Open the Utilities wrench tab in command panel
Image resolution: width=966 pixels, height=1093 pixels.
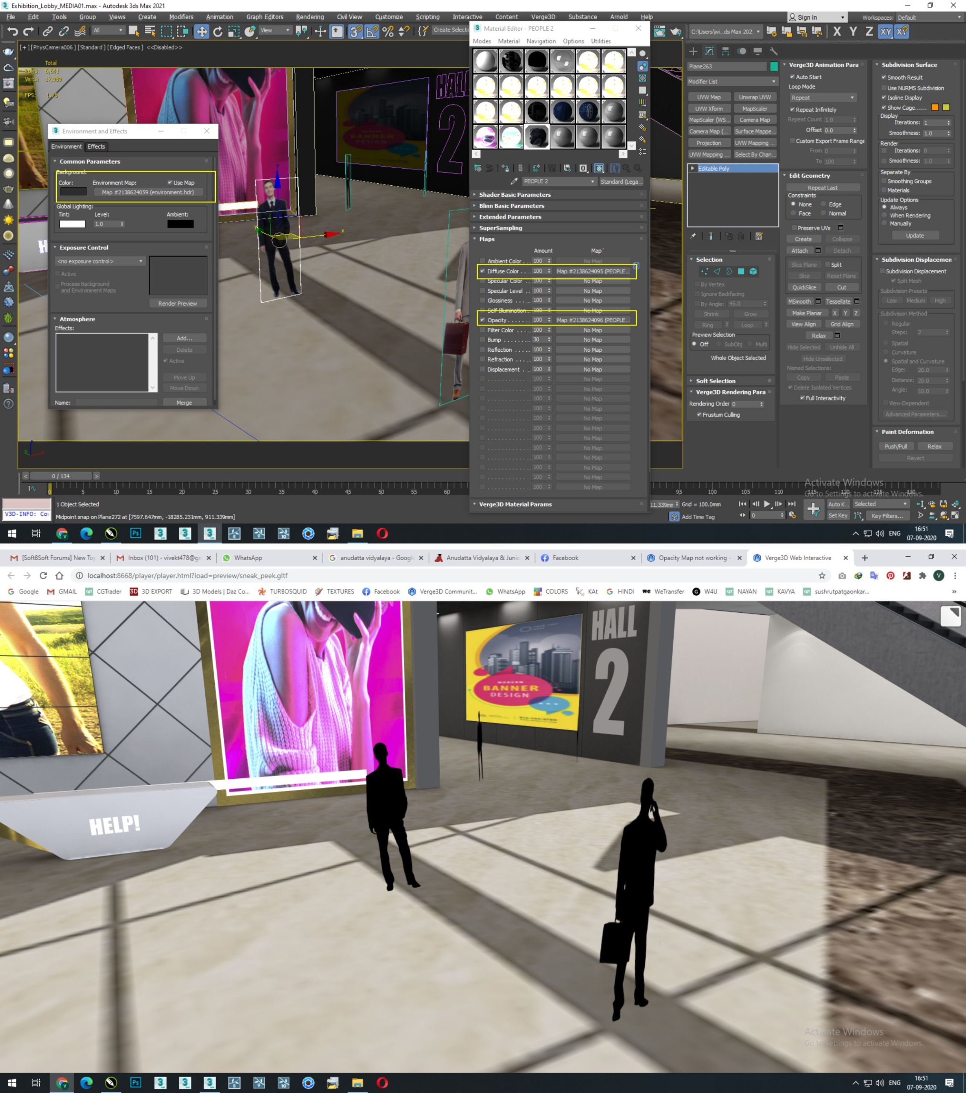[x=773, y=51]
